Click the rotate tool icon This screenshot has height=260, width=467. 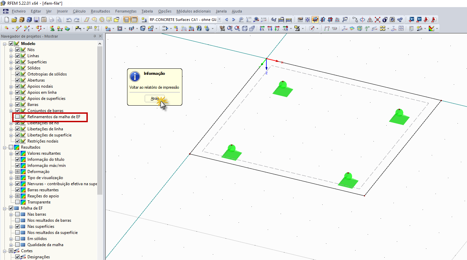363,20
